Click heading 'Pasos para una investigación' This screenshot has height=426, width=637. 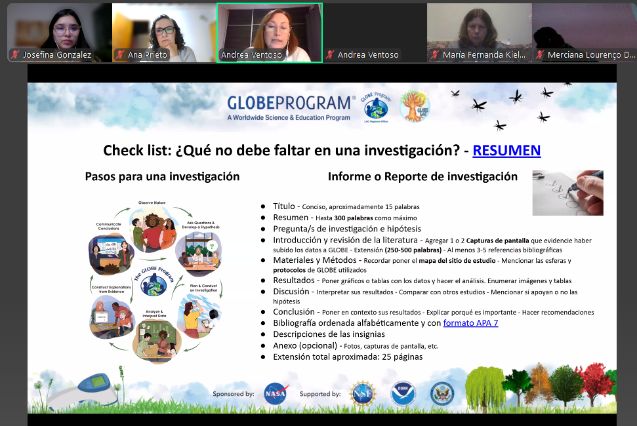162,176
